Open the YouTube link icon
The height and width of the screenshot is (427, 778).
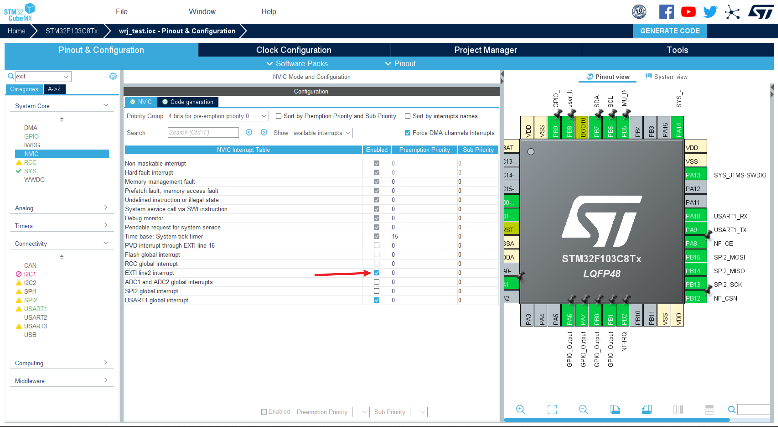688,12
